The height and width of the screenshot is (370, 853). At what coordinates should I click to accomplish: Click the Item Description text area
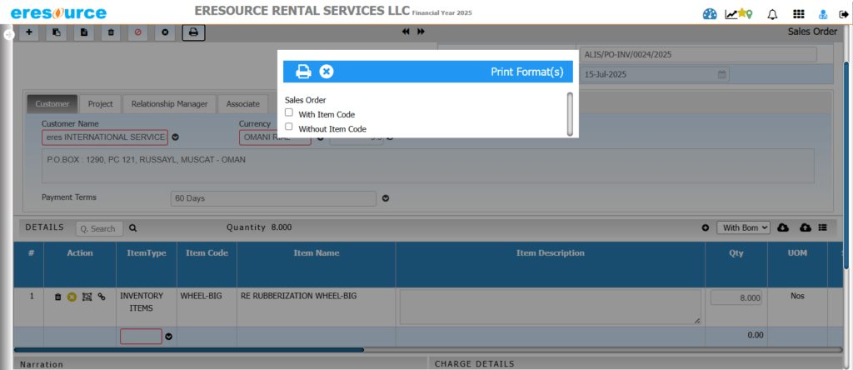551,306
